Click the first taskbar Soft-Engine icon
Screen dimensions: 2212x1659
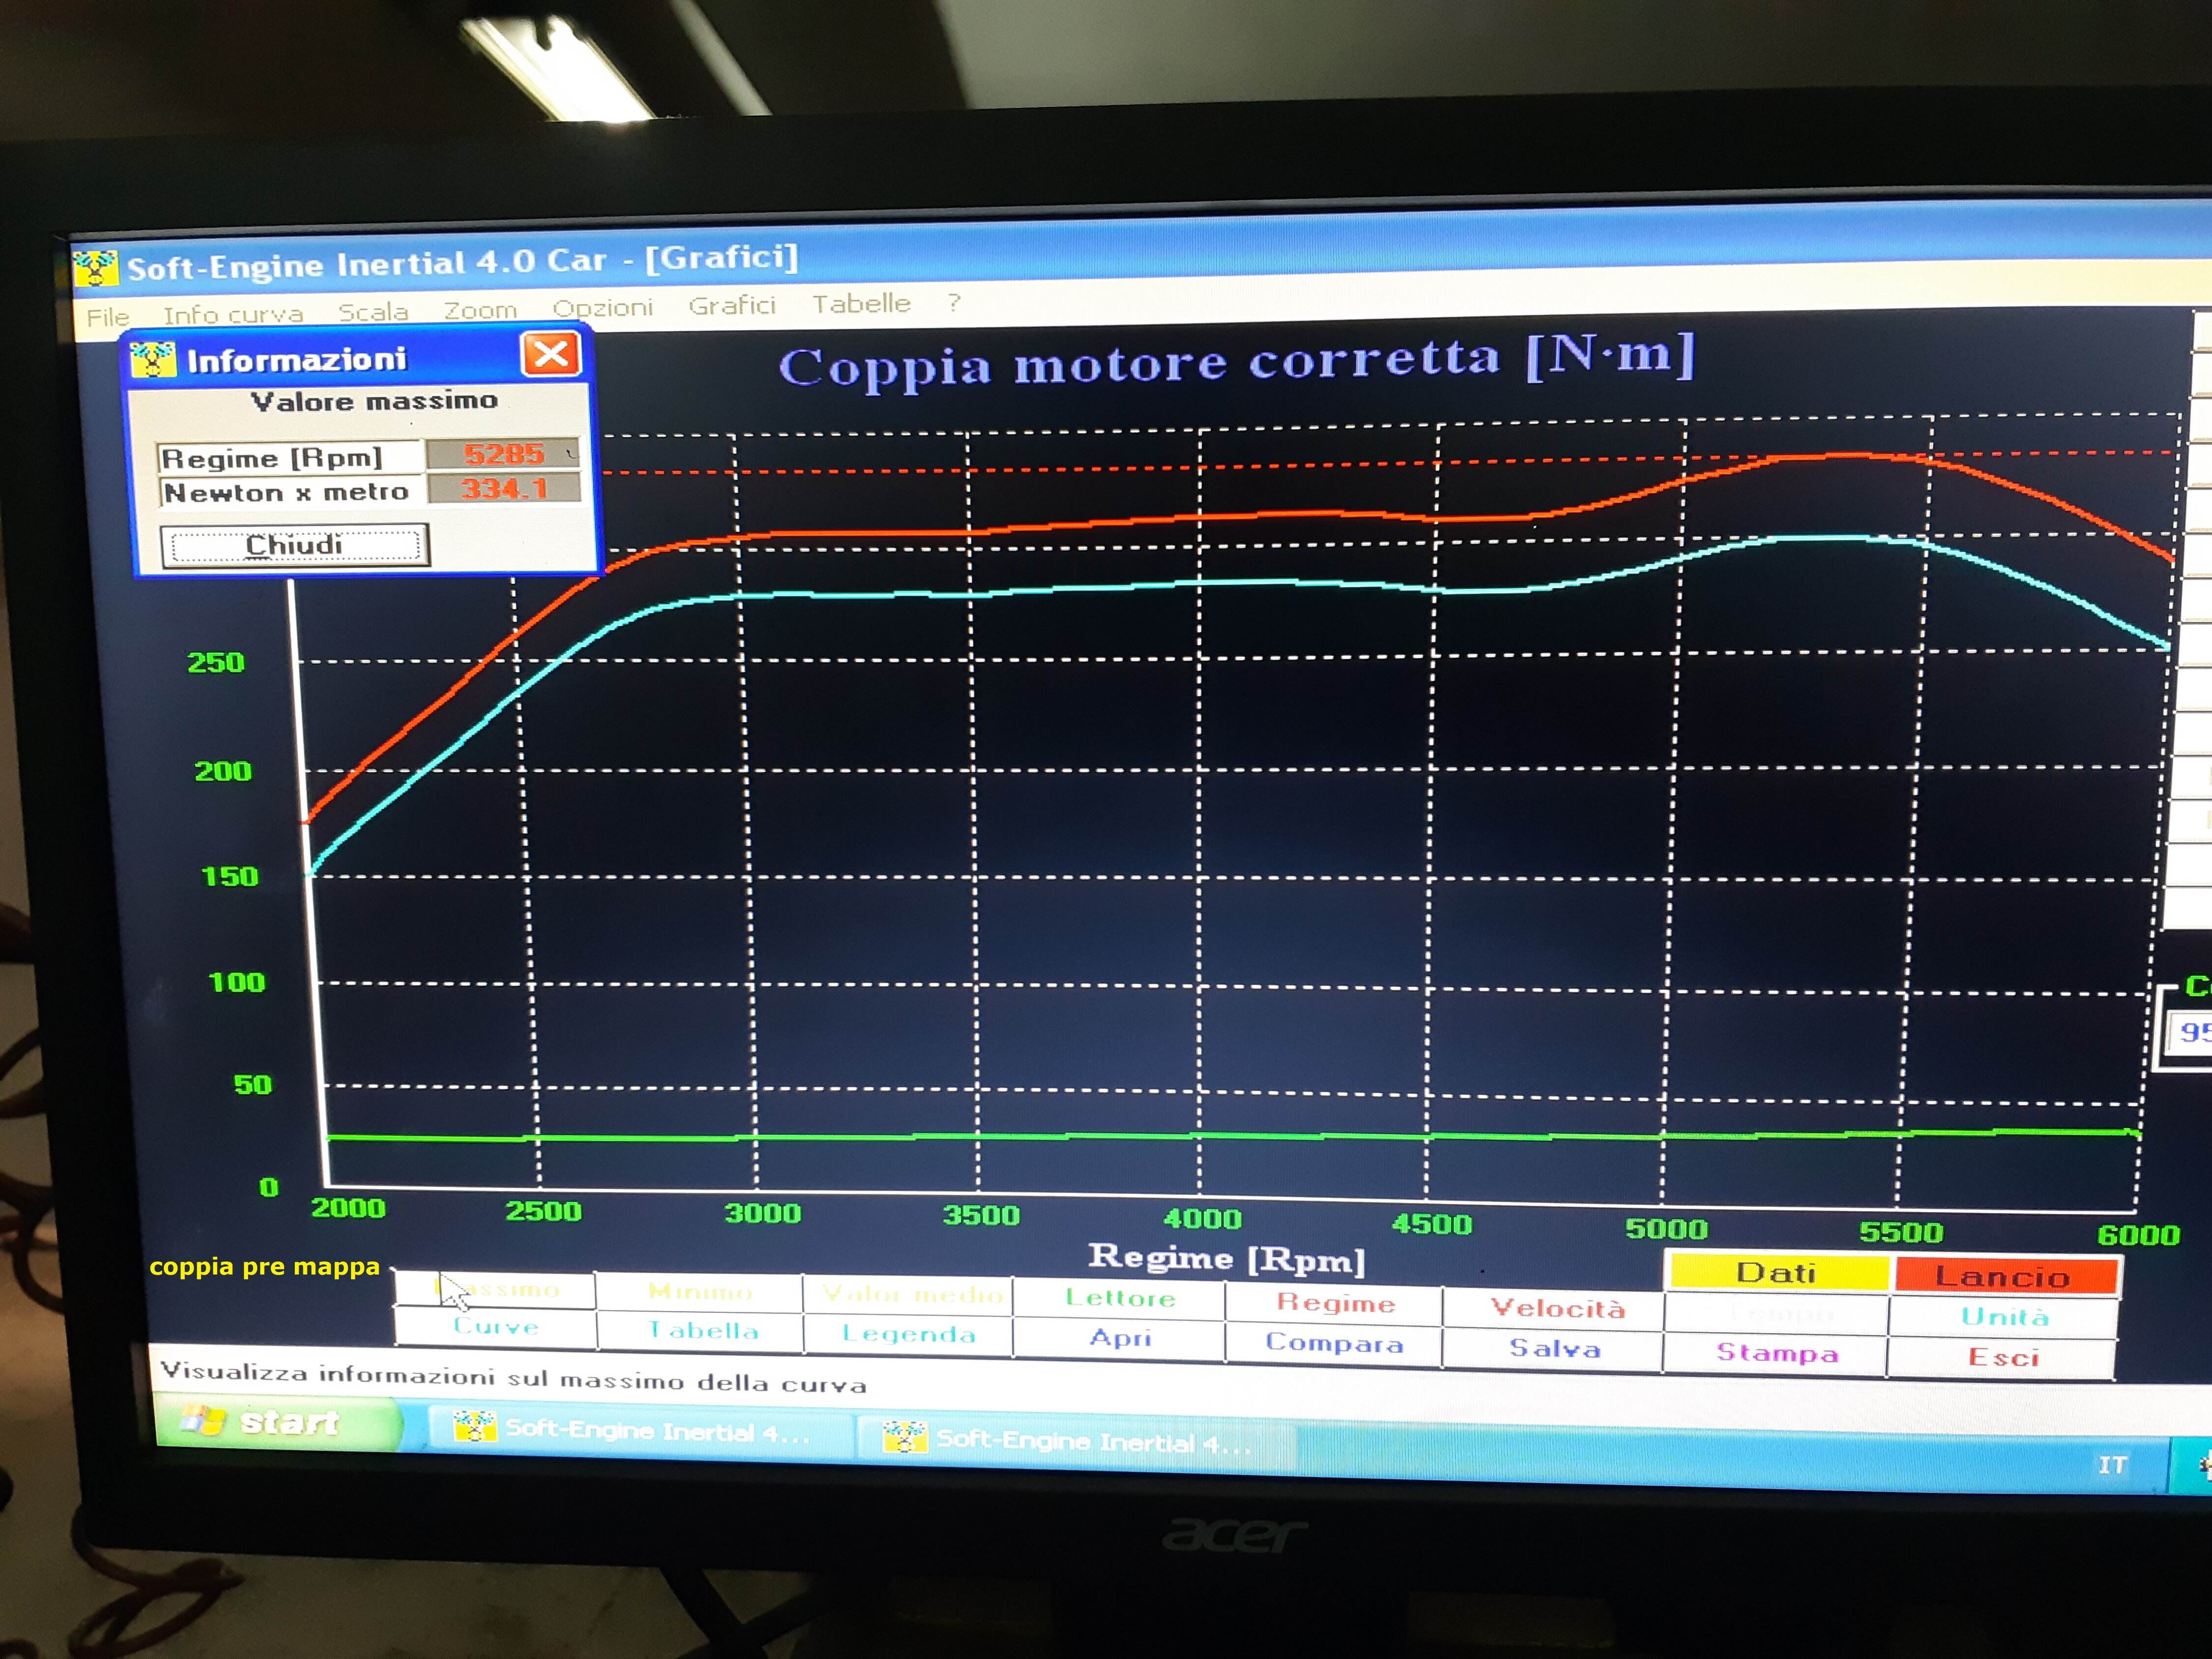pyautogui.click(x=474, y=1426)
